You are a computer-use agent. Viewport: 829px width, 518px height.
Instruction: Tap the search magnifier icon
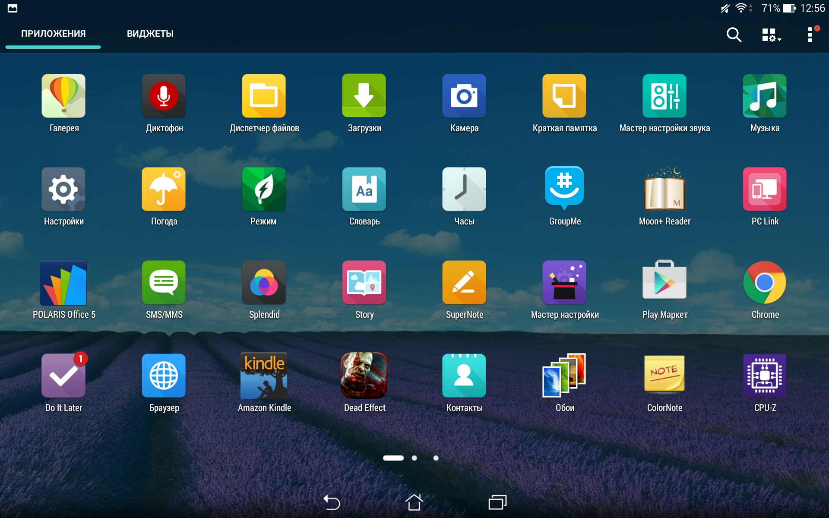[x=734, y=35]
